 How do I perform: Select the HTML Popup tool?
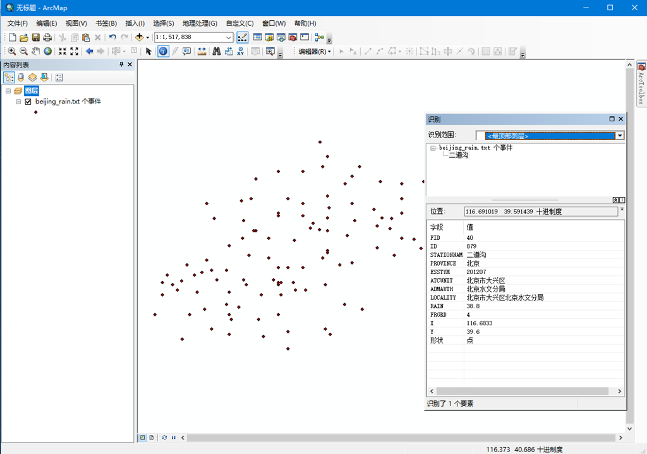click(x=186, y=51)
